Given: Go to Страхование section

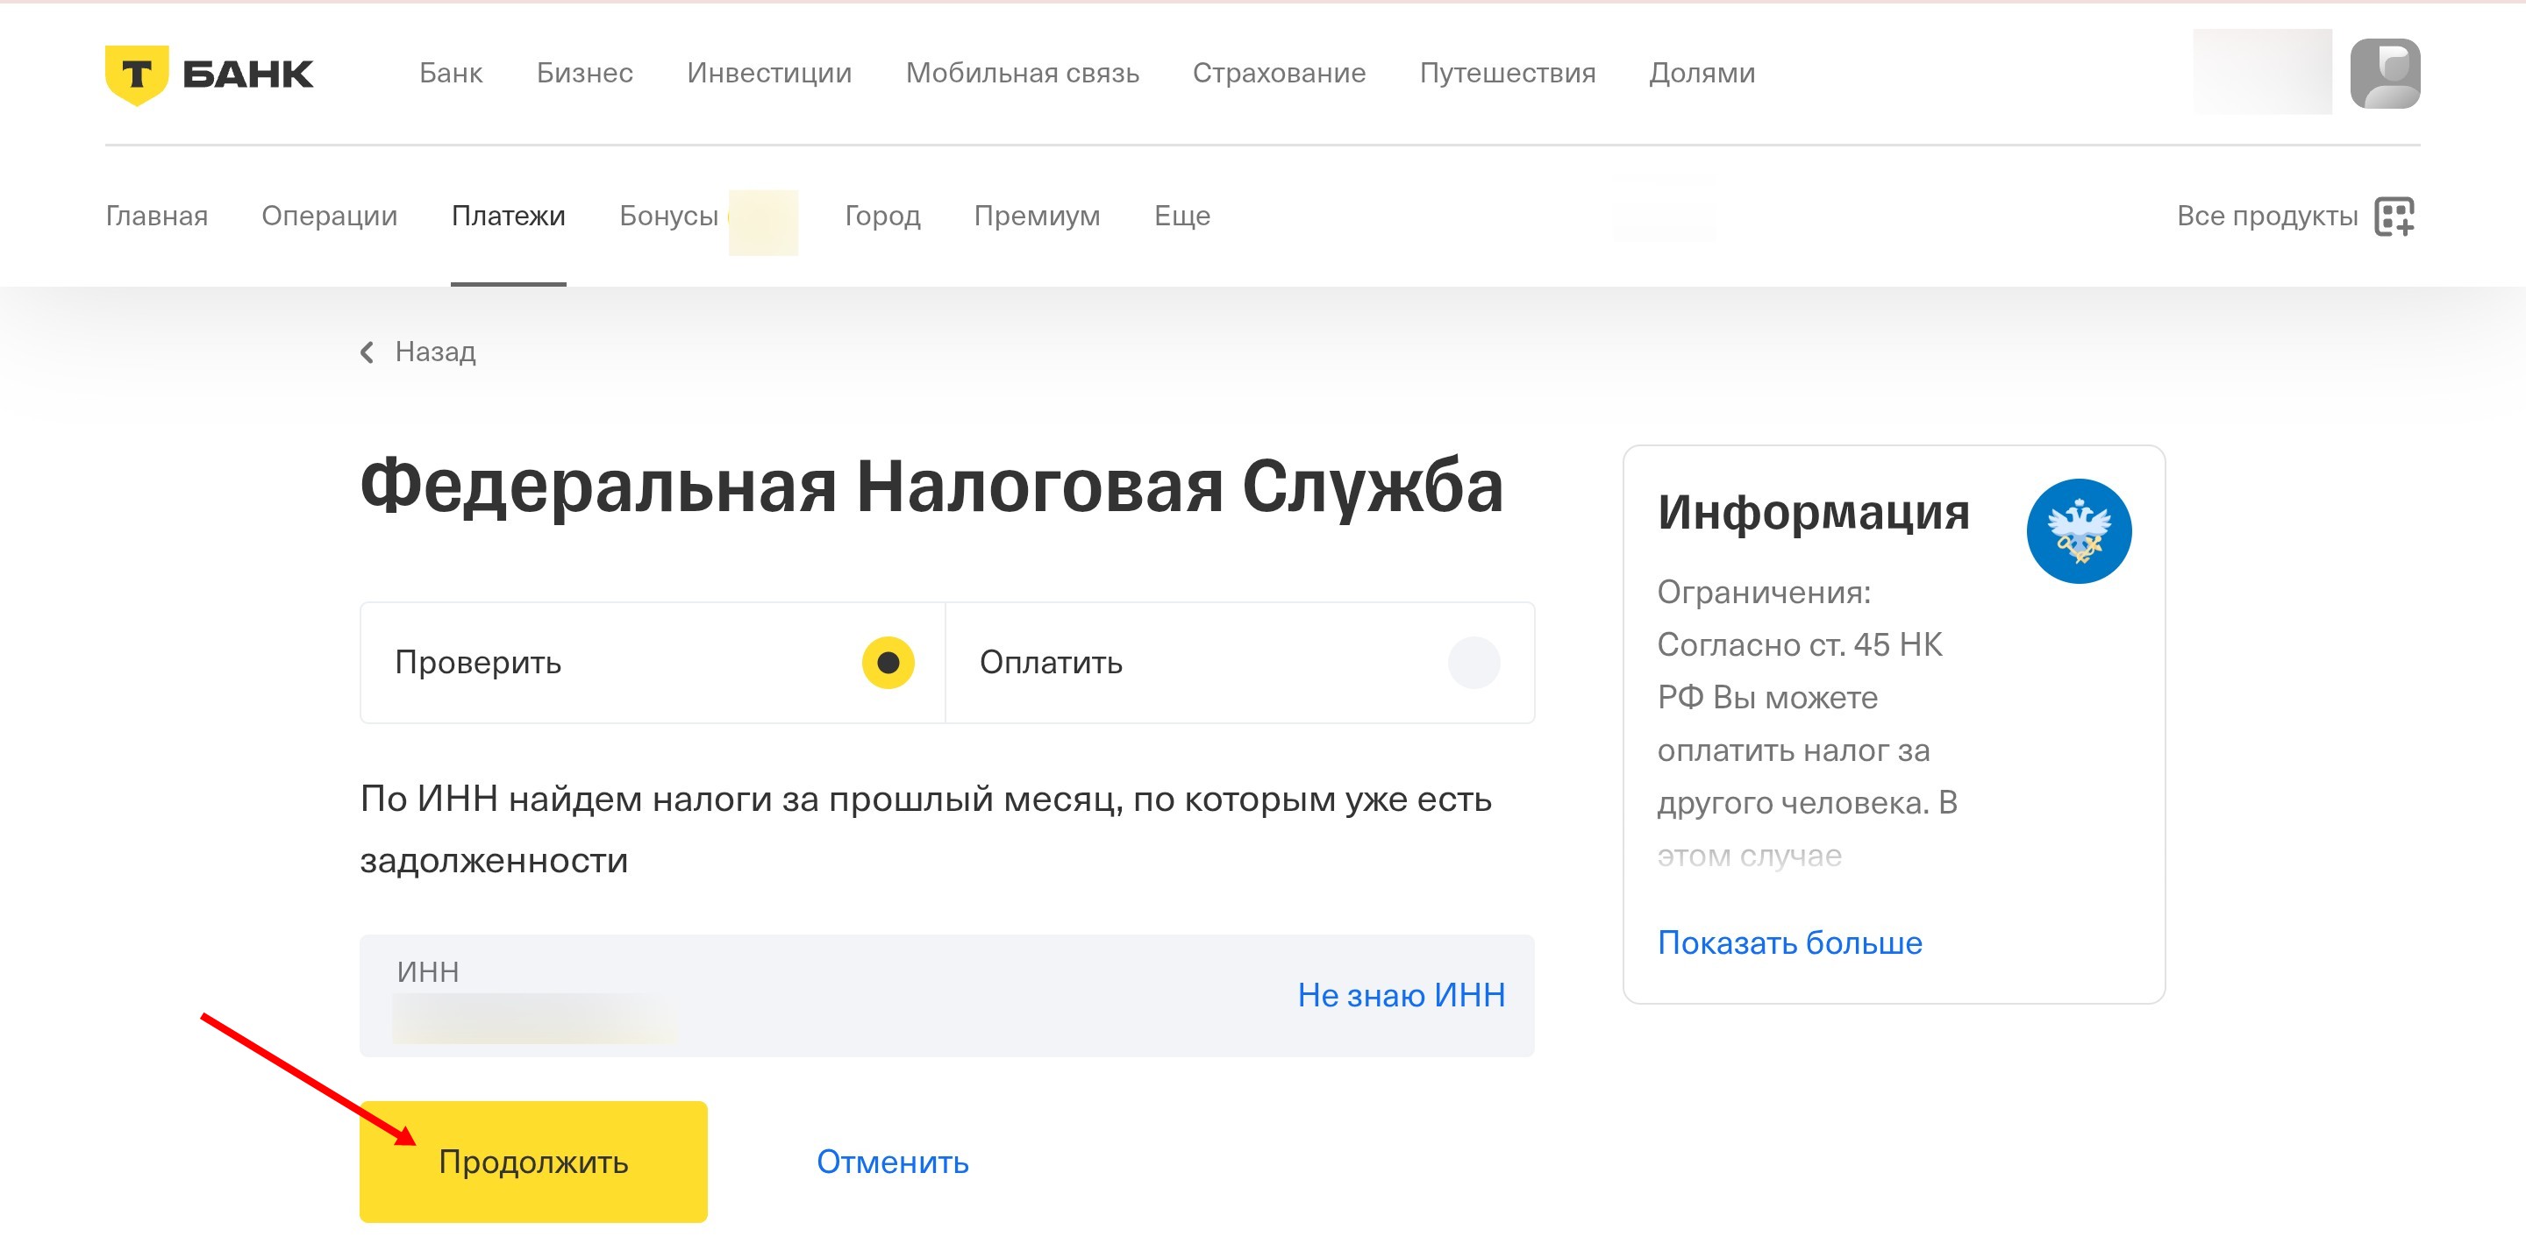Looking at the screenshot, I should (1279, 73).
